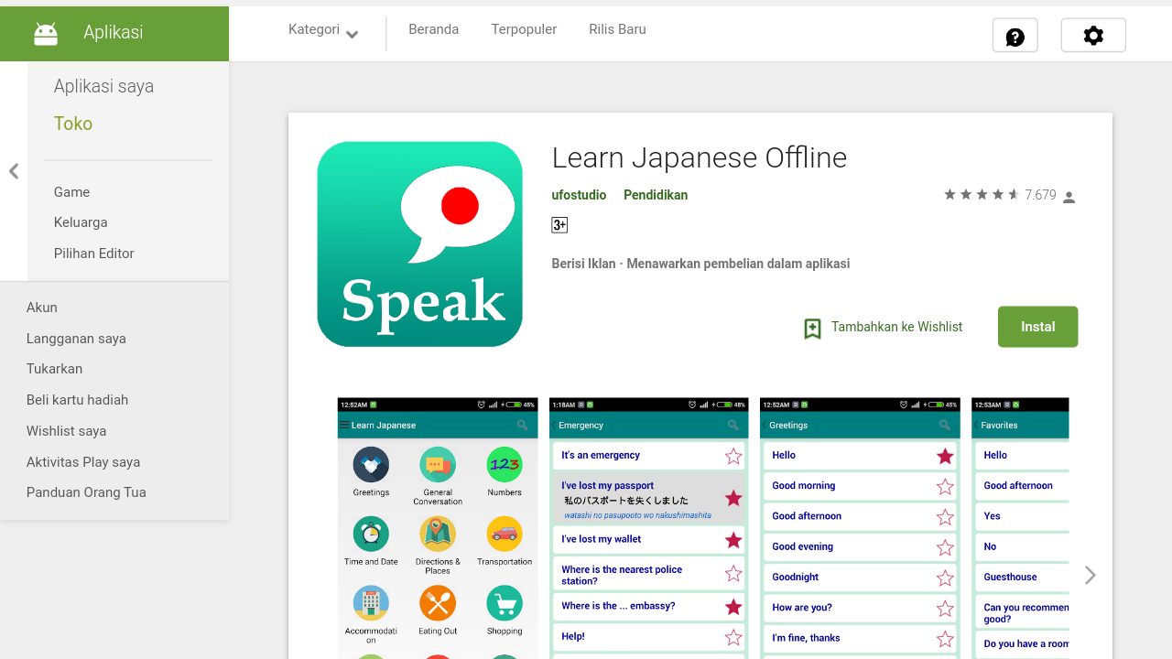Click search magnifier in Emergency screenshot
1172x659 pixels.
coord(732,426)
